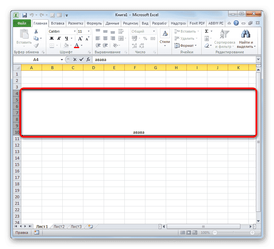Increase indent in the Выравнивание group
Screen dimensions: 274x249
105,45
